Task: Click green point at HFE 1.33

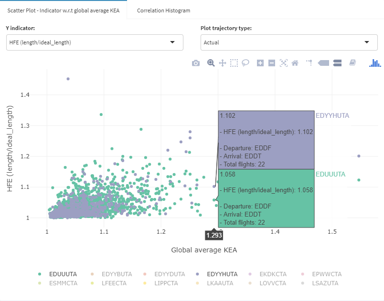Action: tap(101, 114)
